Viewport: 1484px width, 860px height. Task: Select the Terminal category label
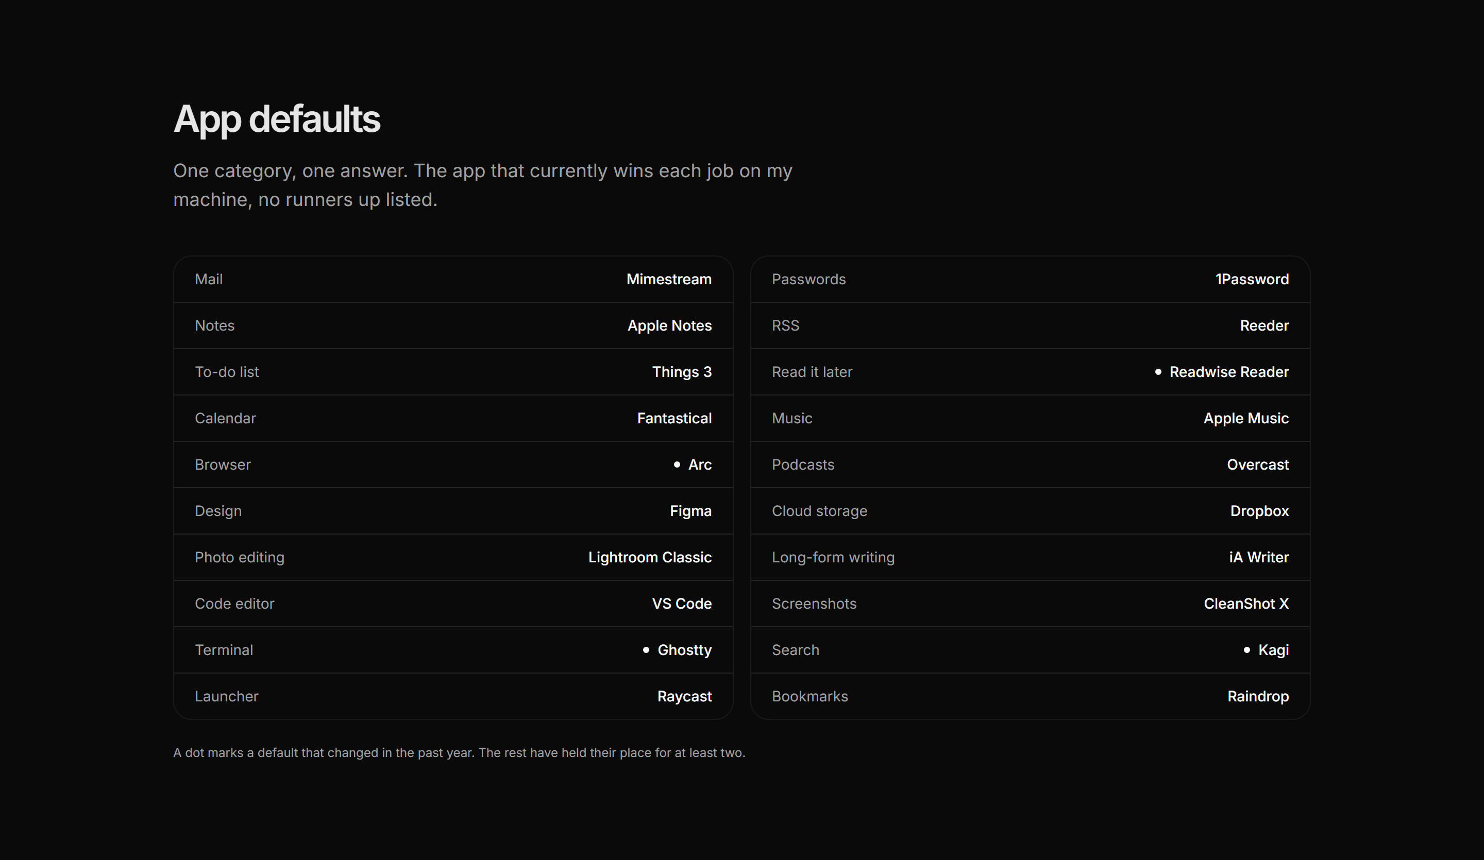(224, 650)
